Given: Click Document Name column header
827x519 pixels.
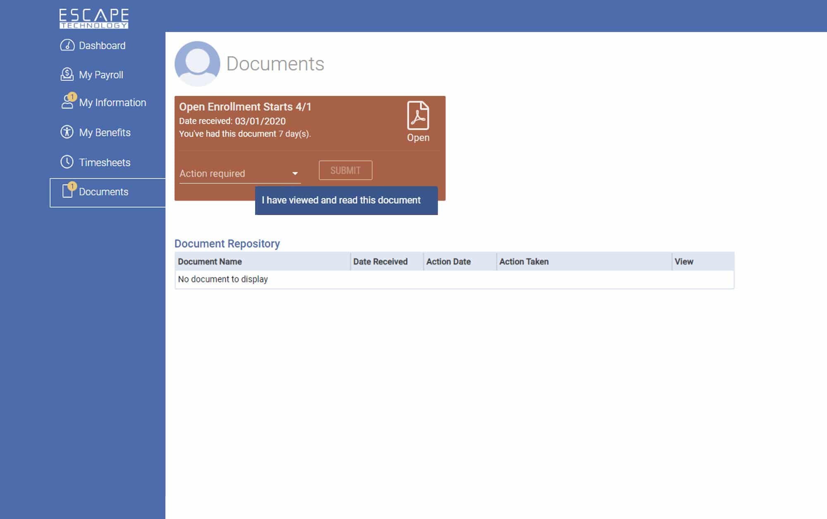Looking at the screenshot, I should [210, 261].
